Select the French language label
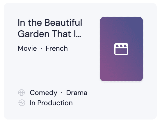160x123 pixels. (57, 48)
